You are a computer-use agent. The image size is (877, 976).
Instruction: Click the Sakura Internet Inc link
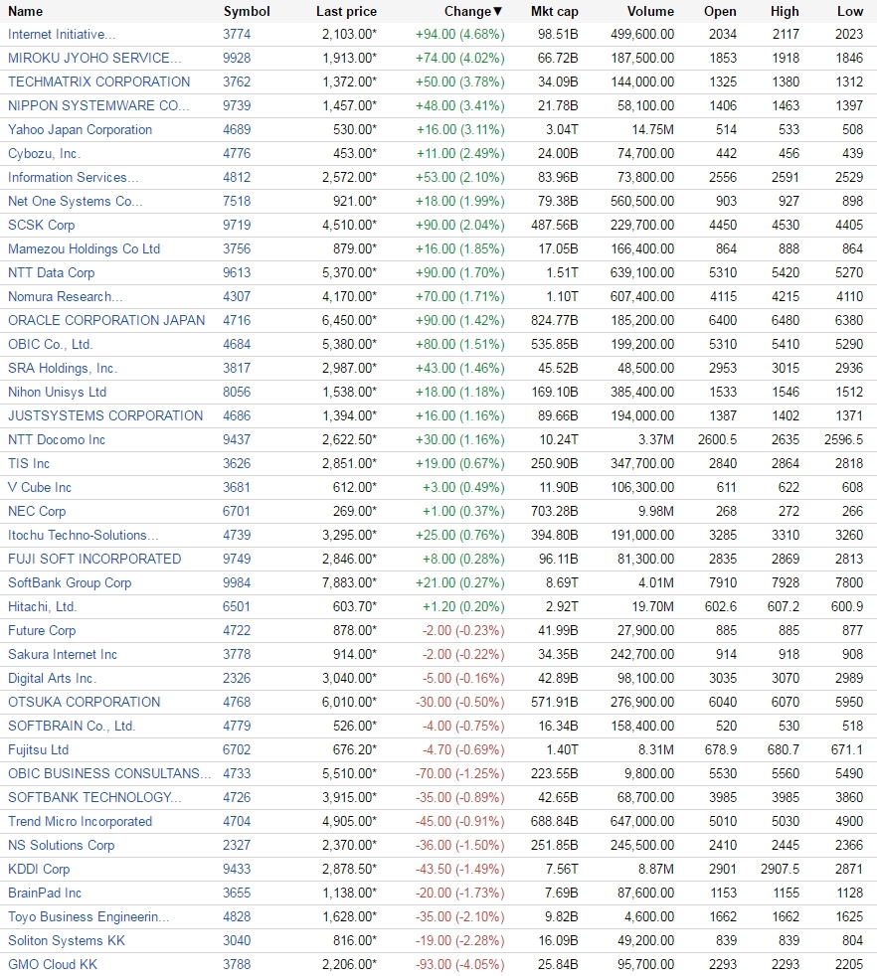click(x=63, y=655)
